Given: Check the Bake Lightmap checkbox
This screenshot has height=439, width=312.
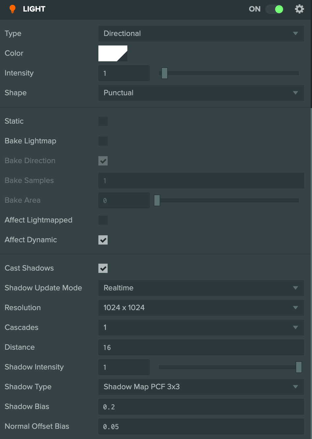Looking at the screenshot, I should point(103,141).
